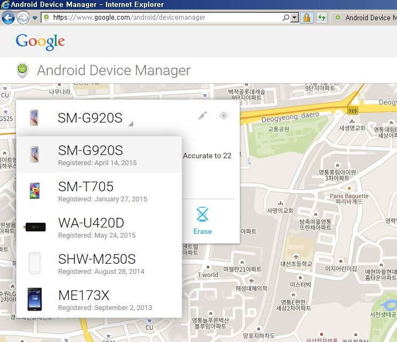This screenshot has width=397, height=342.
Task: Select the SM-T705 device entry
Action: (x=99, y=191)
